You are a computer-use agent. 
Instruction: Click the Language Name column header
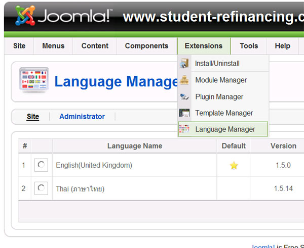[135, 146]
